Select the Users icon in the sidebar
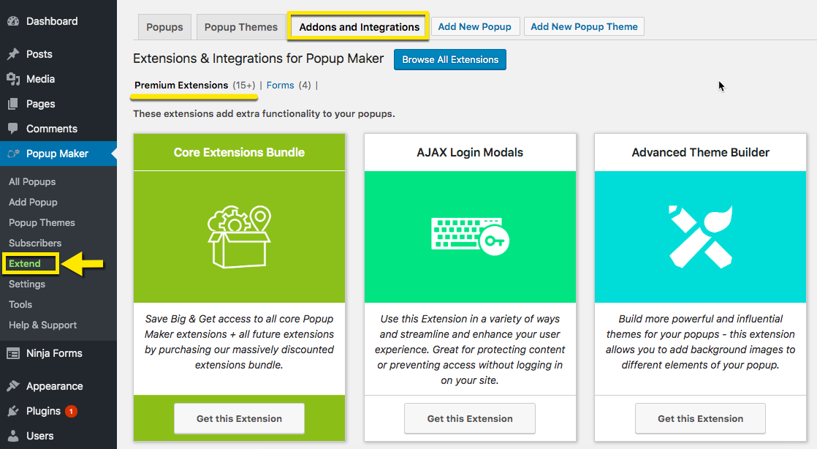Image resolution: width=817 pixels, height=449 pixels. pos(16,435)
